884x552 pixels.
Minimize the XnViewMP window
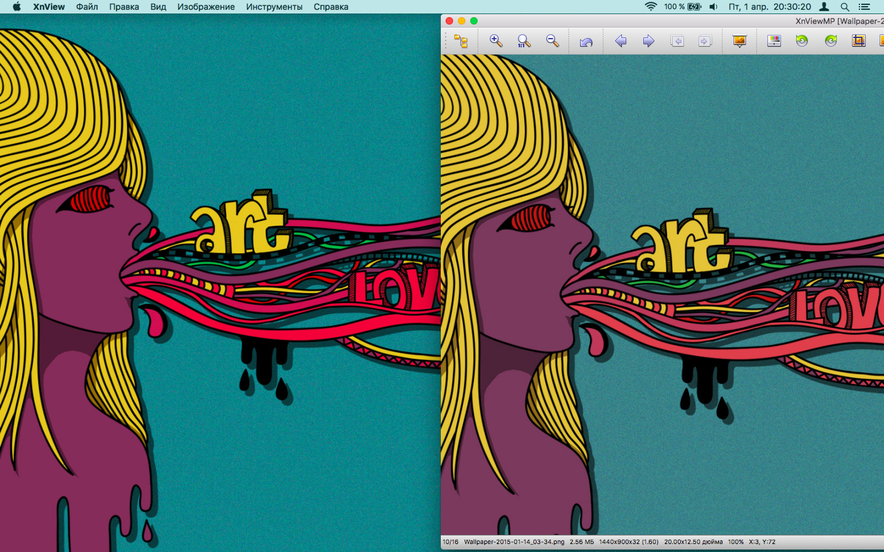click(x=462, y=21)
